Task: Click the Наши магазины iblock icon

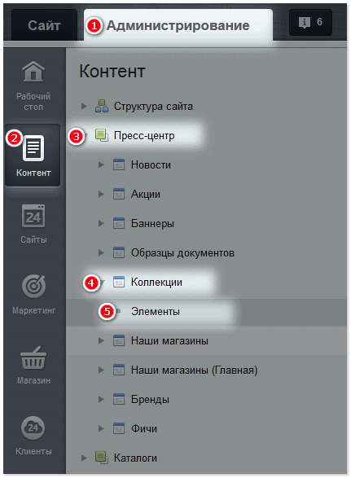Action: tap(119, 340)
